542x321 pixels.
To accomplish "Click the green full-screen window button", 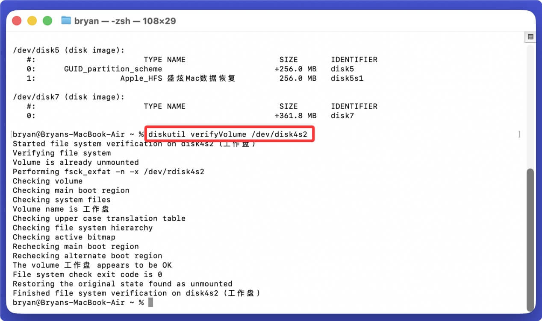I will [47, 21].
